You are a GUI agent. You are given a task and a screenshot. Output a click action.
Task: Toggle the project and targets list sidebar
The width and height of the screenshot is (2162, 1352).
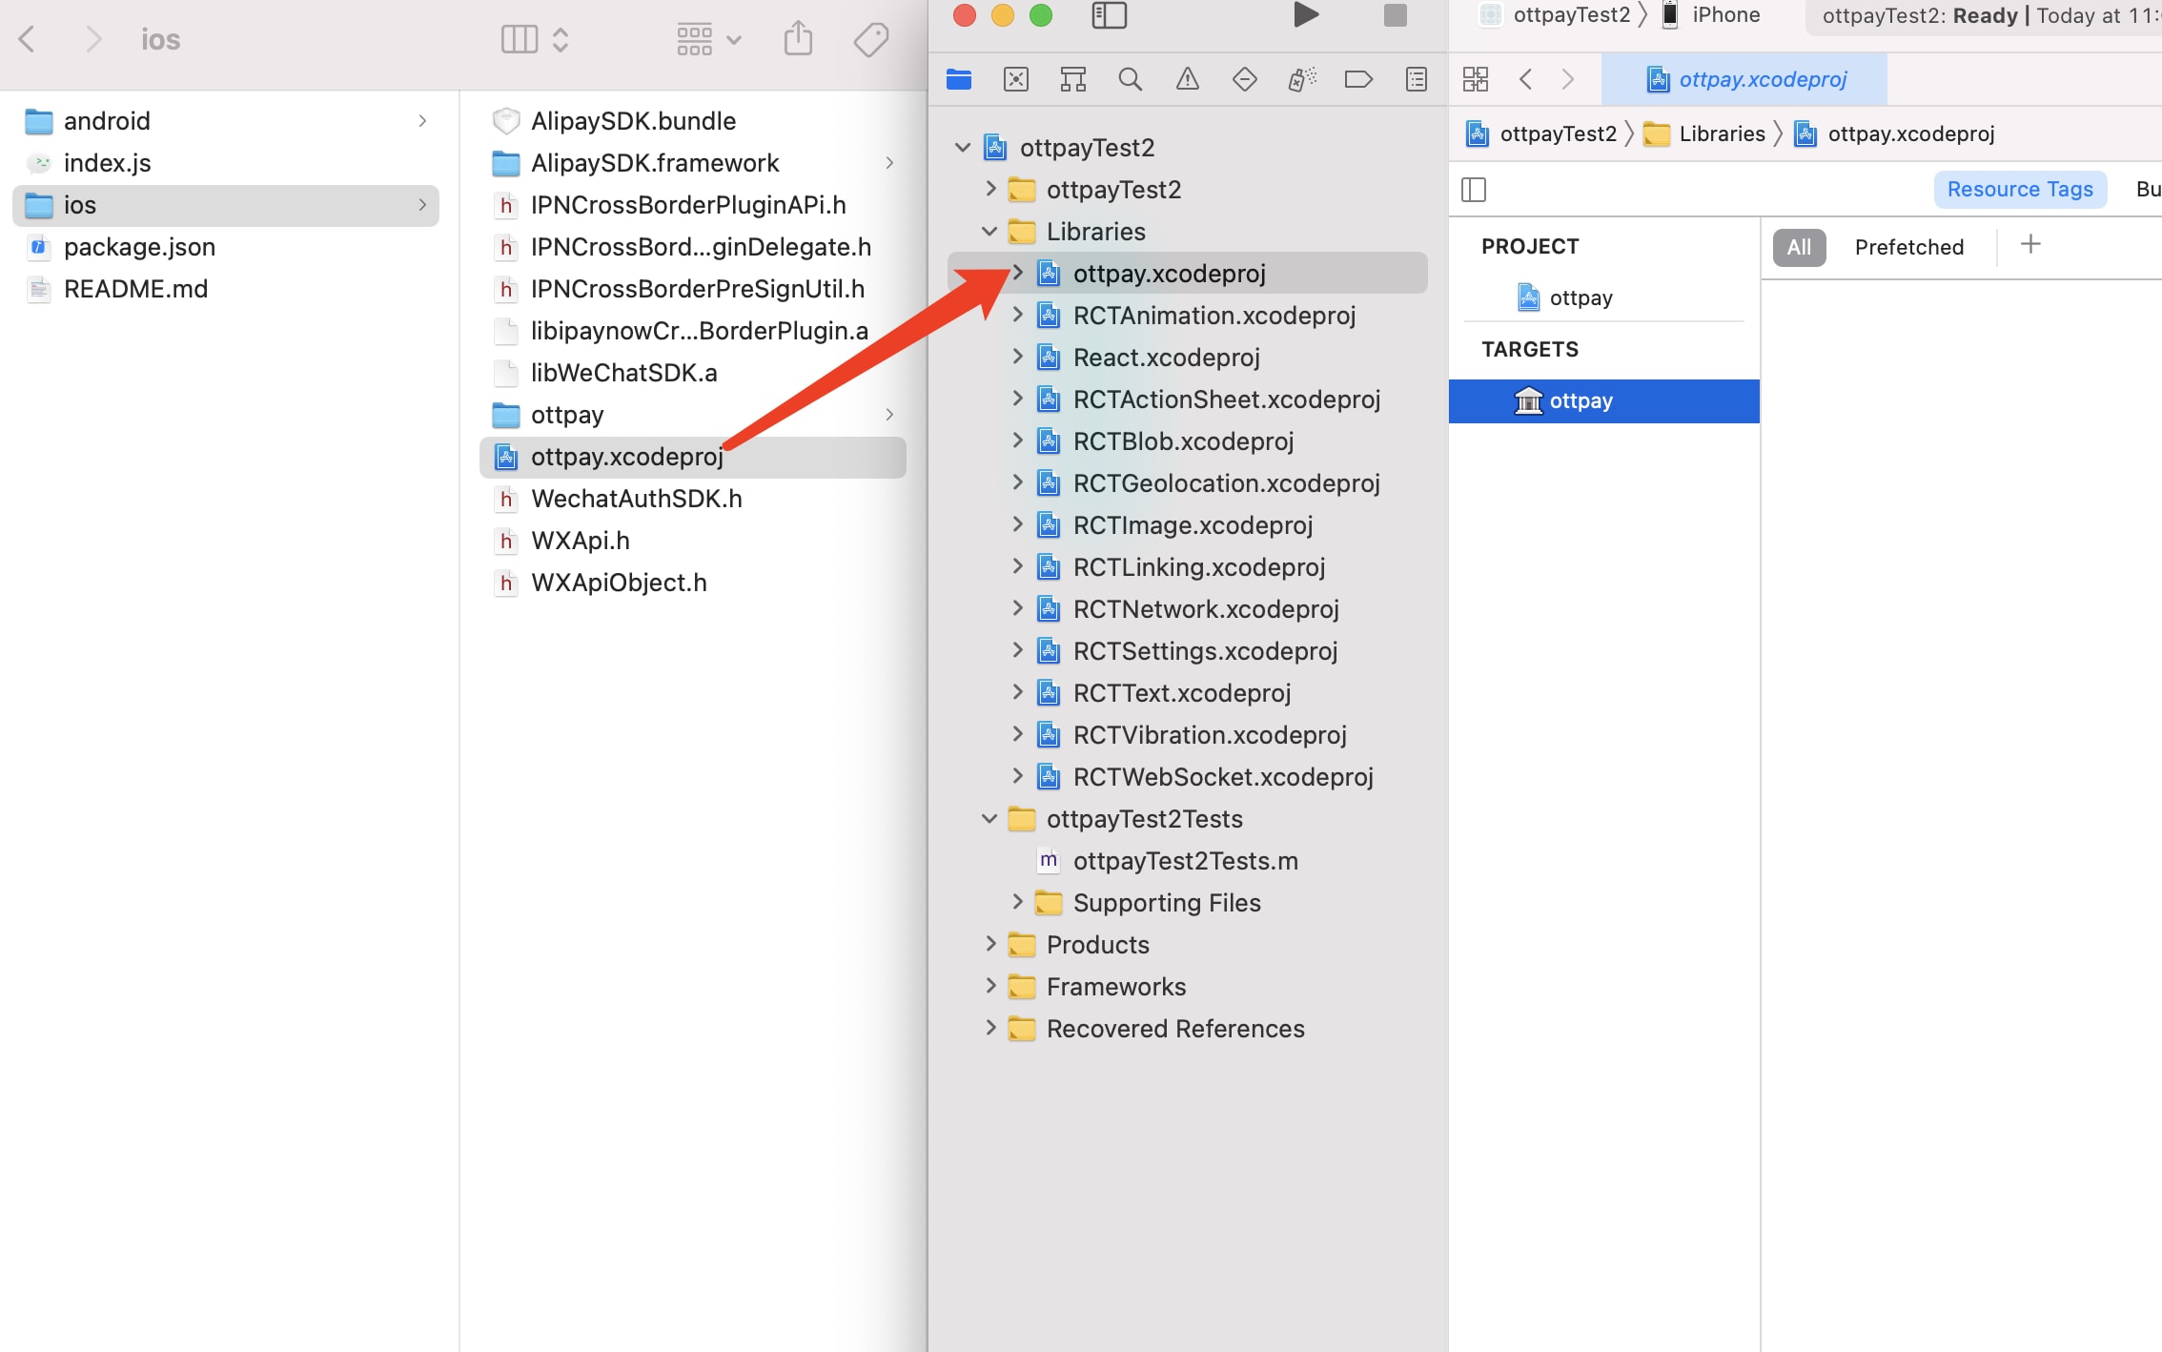(x=1474, y=190)
